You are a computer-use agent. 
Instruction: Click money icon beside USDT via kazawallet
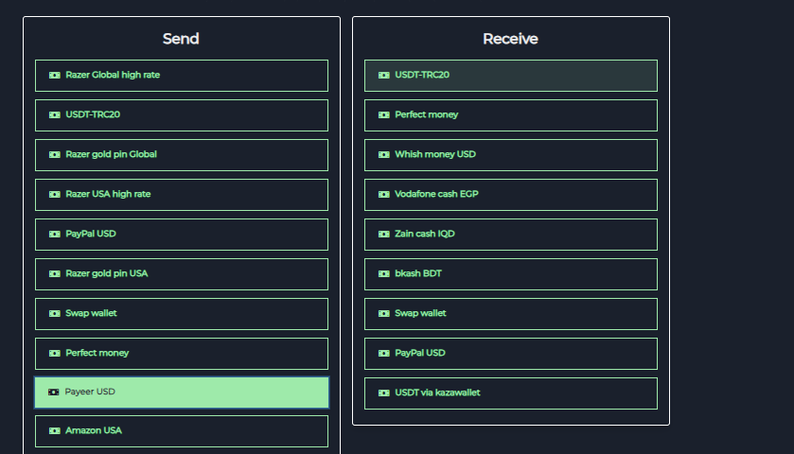(384, 393)
